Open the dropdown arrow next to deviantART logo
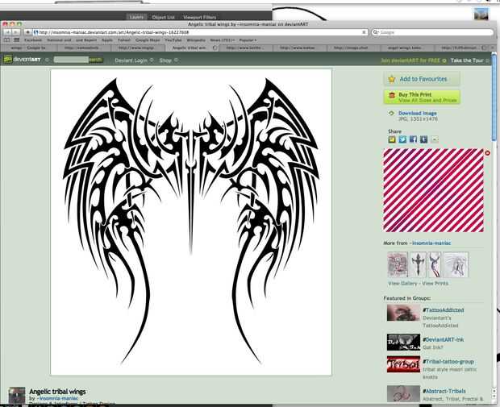 click(x=47, y=60)
